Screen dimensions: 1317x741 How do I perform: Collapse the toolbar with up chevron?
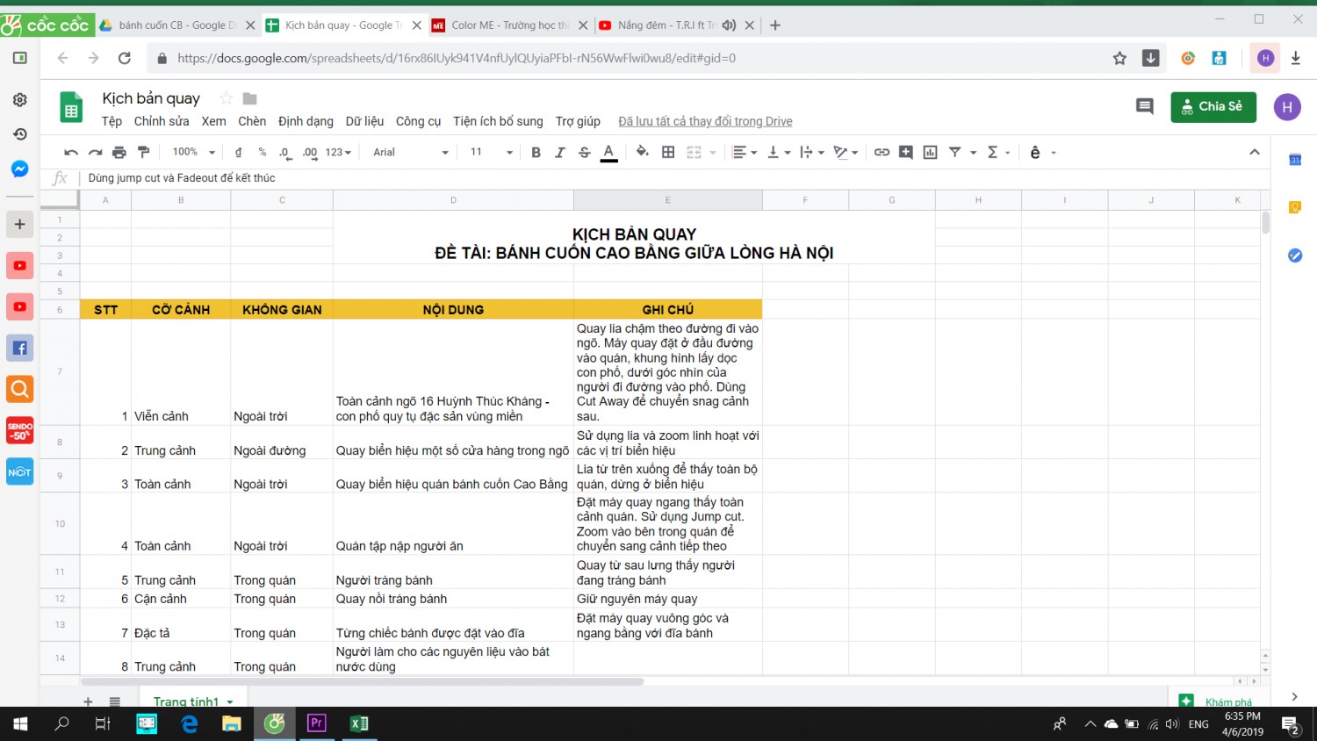pyautogui.click(x=1255, y=153)
